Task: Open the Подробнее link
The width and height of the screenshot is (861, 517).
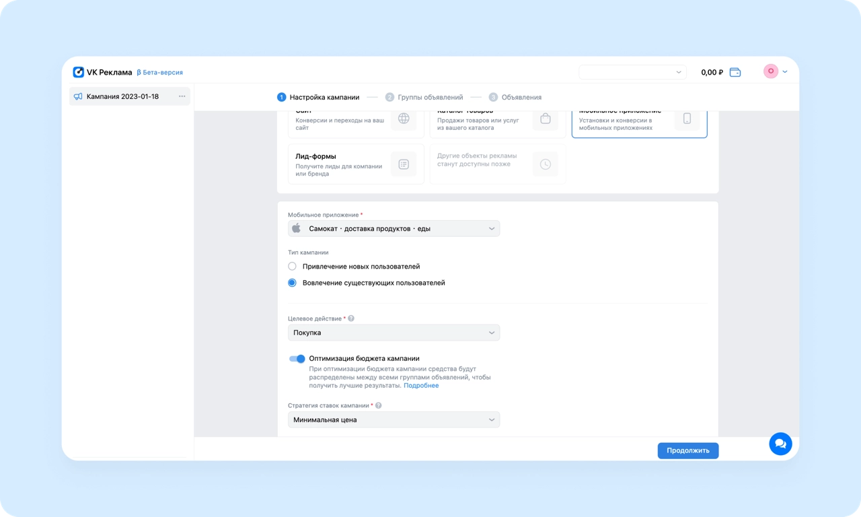Action: pyautogui.click(x=421, y=386)
